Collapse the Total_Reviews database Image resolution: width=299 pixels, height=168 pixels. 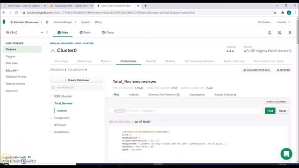pyautogui.click(x=51, y=103)
